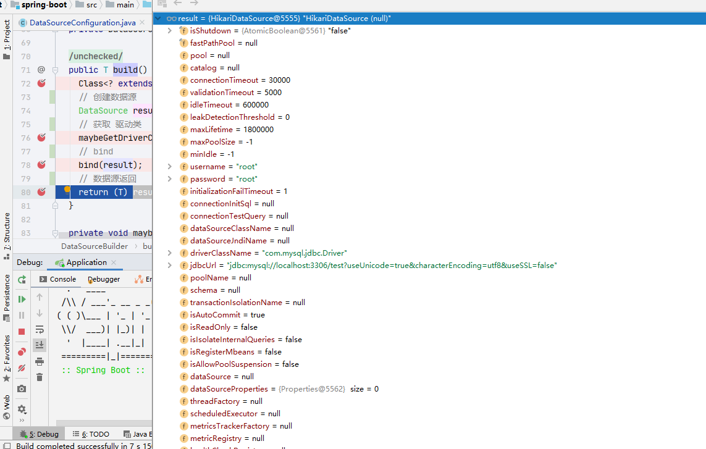This screenshot has width=706, height=449.
Task: Click the intention light bulb on line 80
Action: 68,191
